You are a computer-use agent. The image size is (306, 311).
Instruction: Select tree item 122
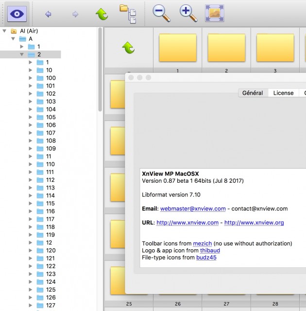tap(51, 266)
